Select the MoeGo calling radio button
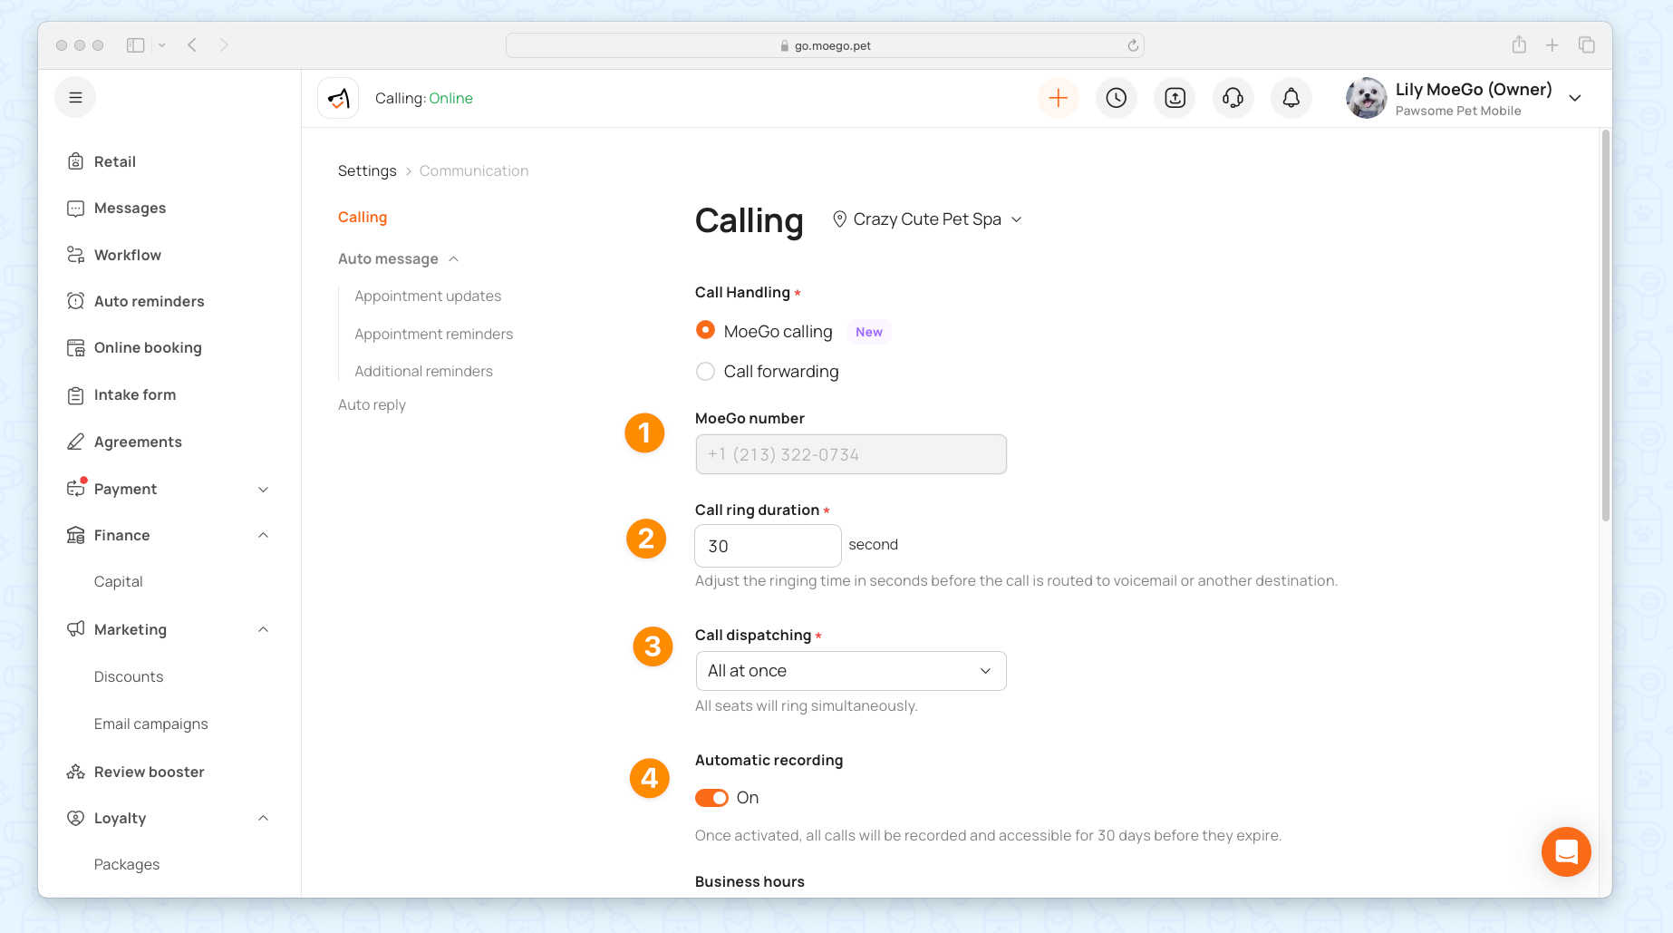 [x=705, y=330]
